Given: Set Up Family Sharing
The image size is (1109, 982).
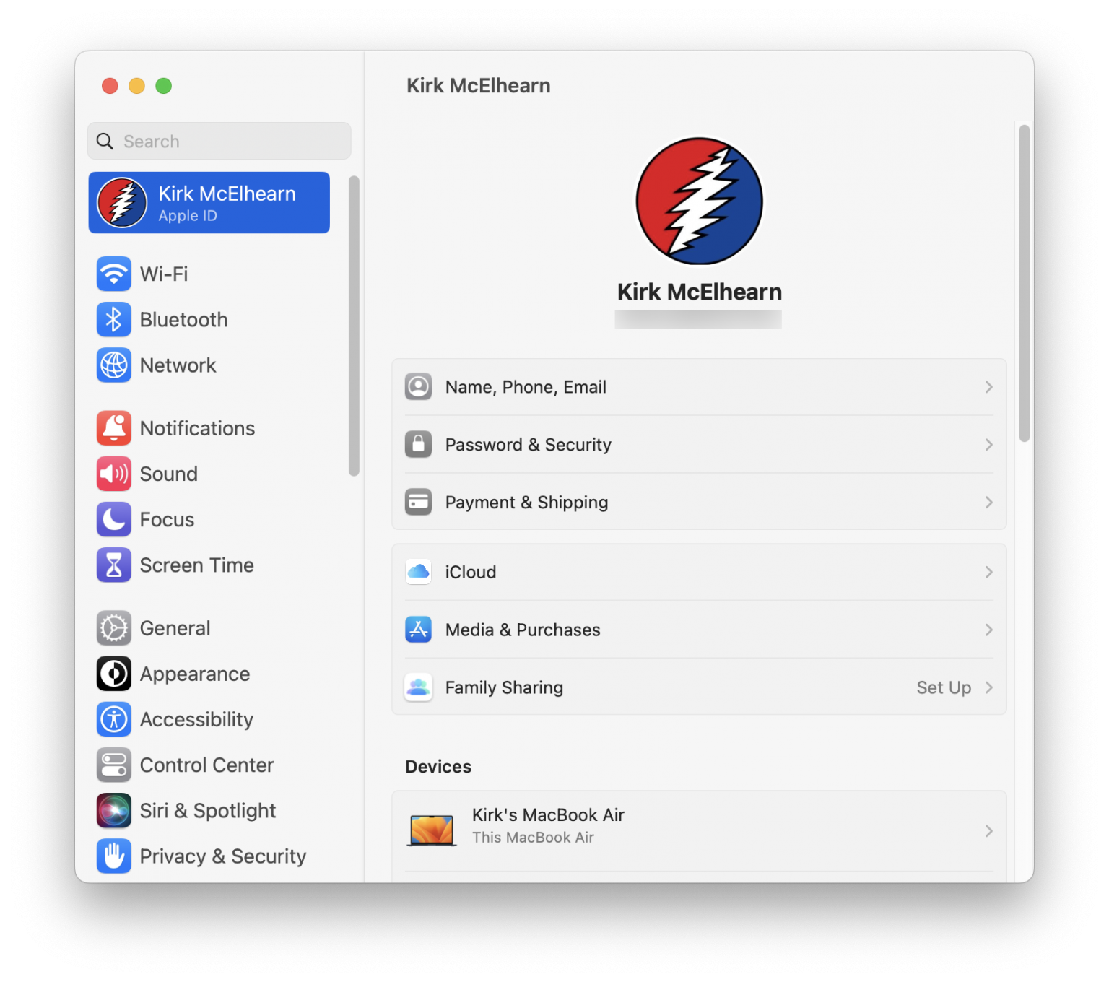Looking at the screenshot, I should coord(944,687).
